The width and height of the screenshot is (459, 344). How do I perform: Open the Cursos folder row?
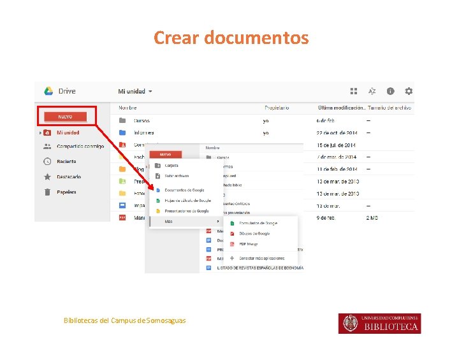262,120
